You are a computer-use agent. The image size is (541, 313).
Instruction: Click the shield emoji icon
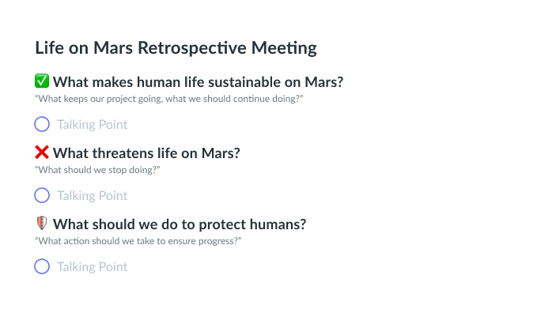[42, 224]
